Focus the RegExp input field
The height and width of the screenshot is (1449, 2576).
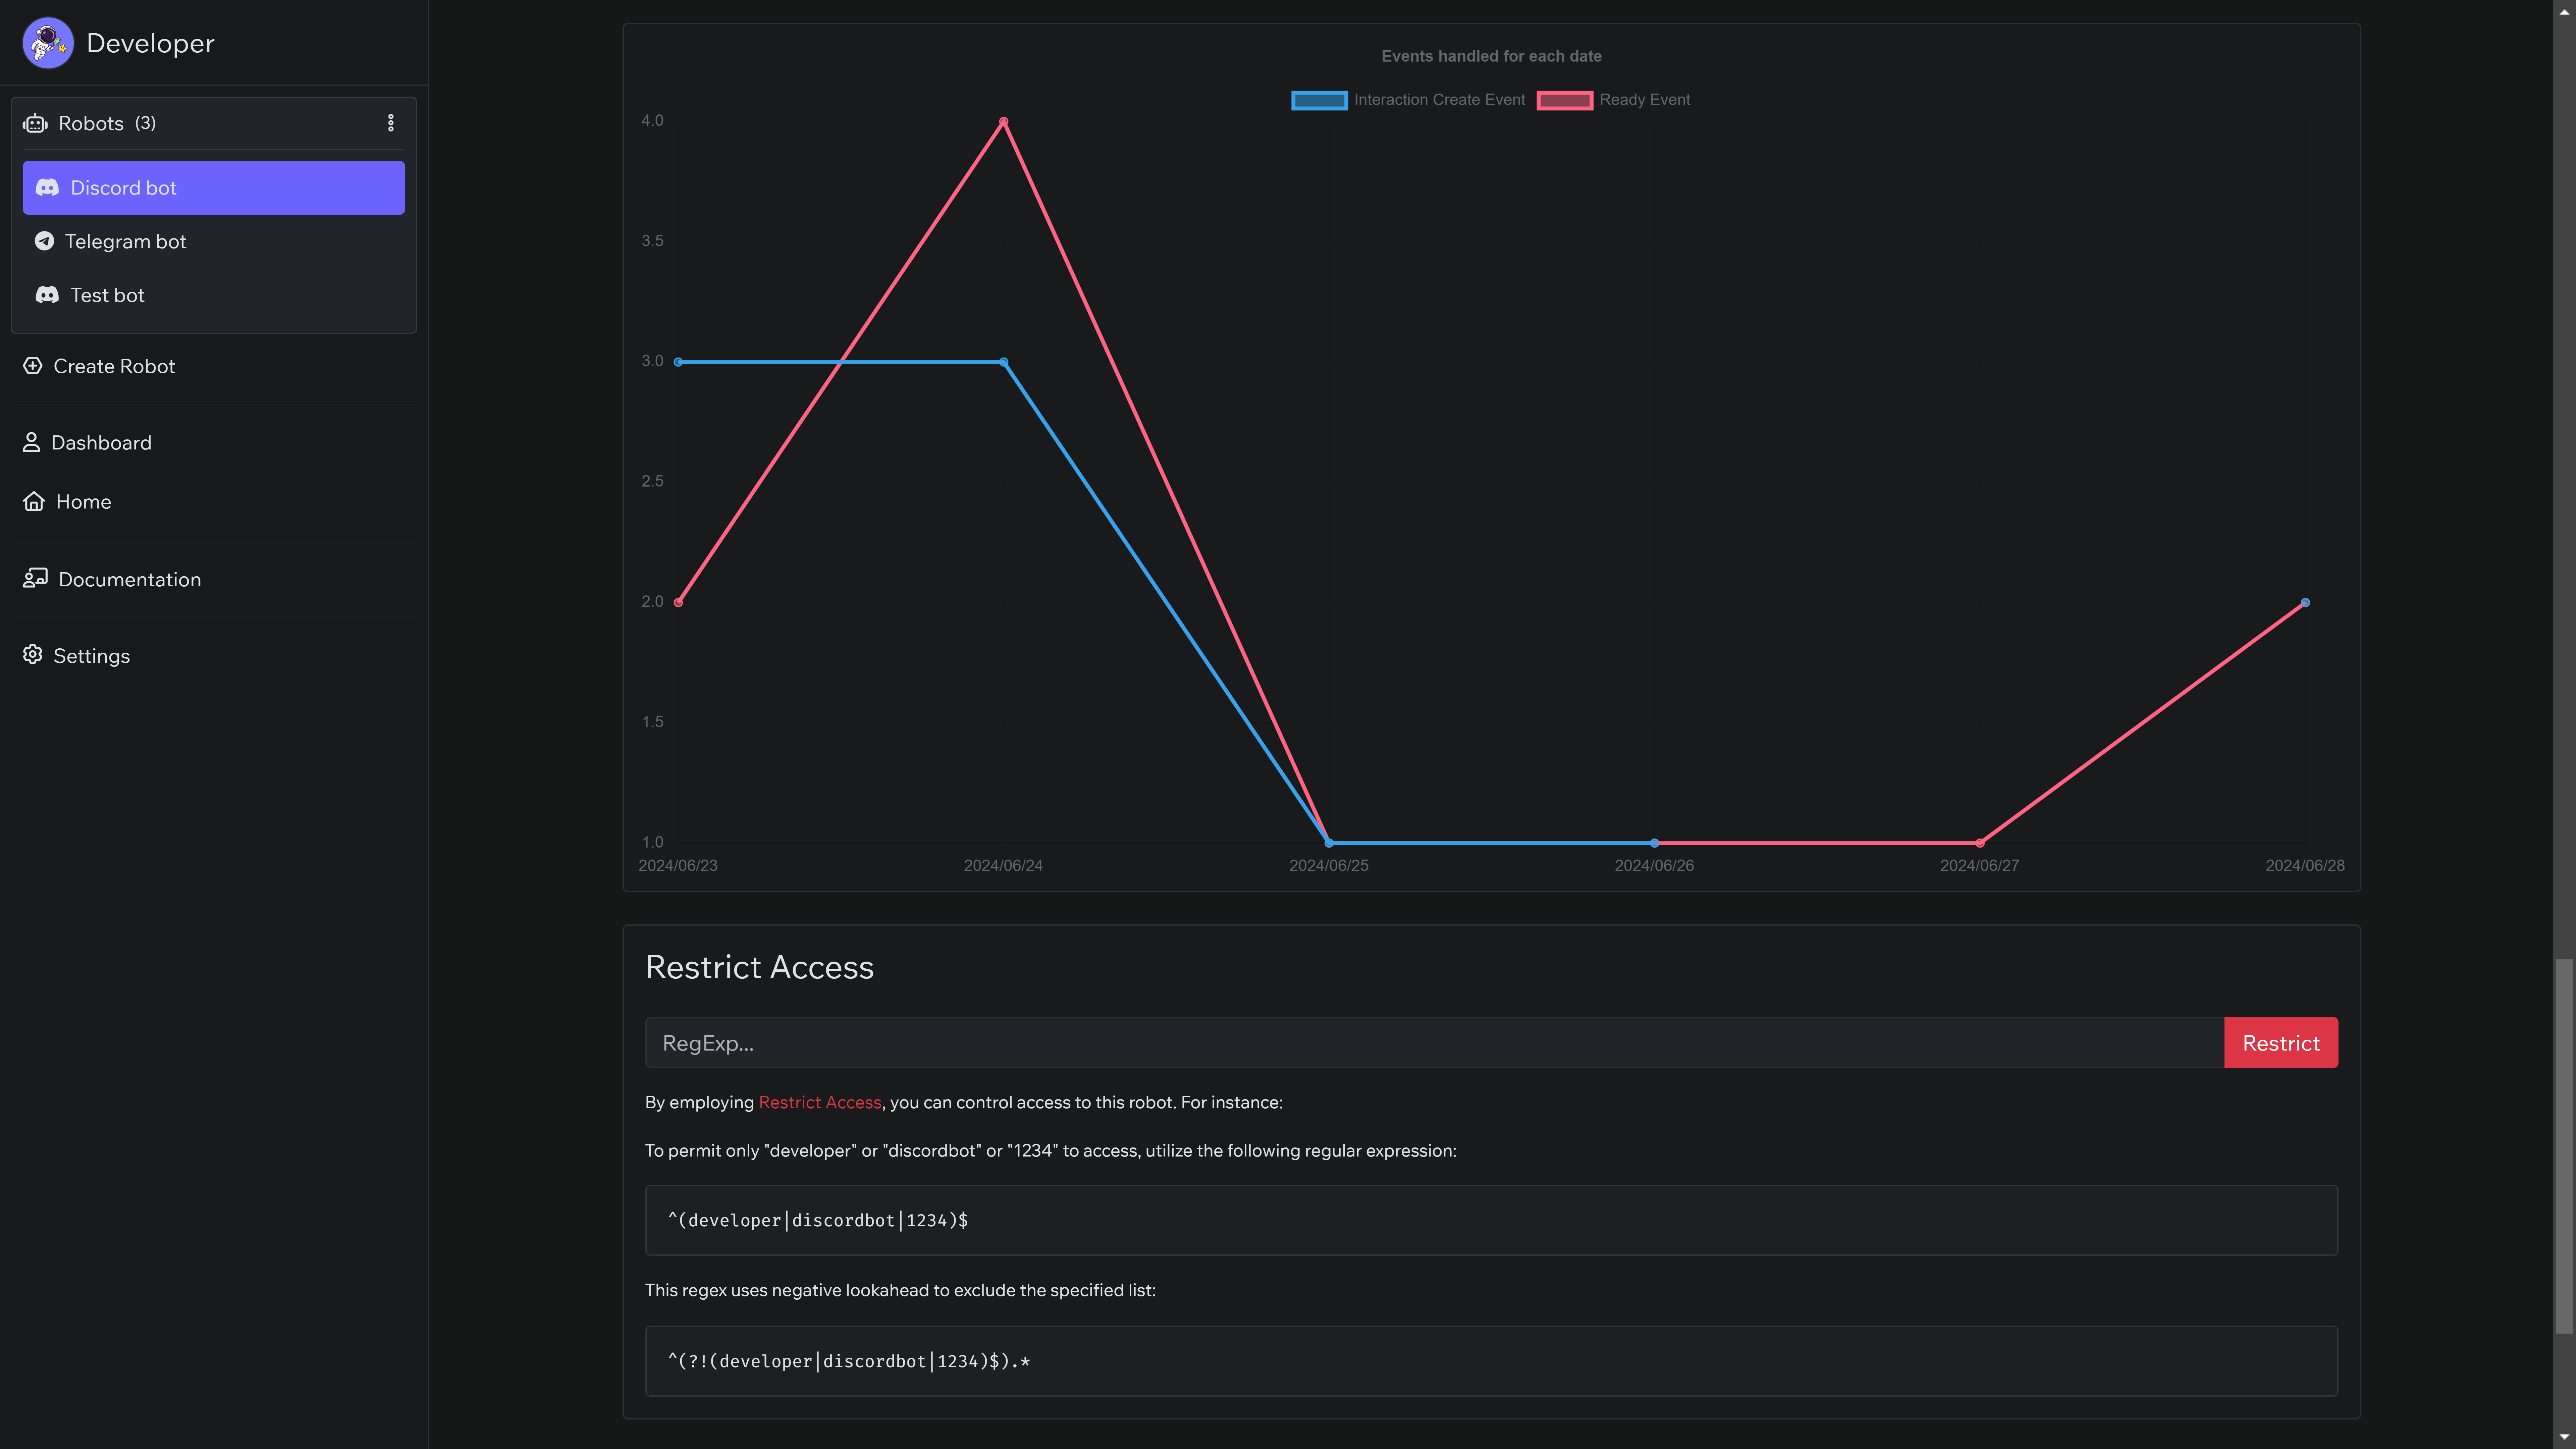click(1434, 1043)
